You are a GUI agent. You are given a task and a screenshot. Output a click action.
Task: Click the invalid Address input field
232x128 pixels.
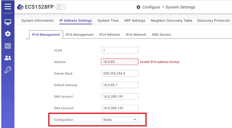point(119,62)
